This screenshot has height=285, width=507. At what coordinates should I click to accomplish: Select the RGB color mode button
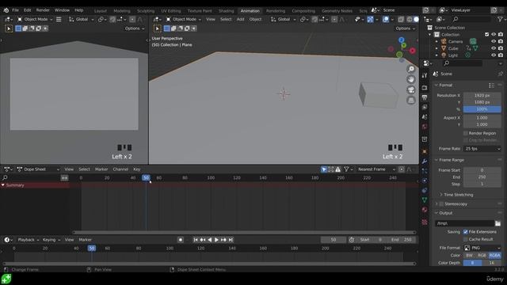point(482,255)
